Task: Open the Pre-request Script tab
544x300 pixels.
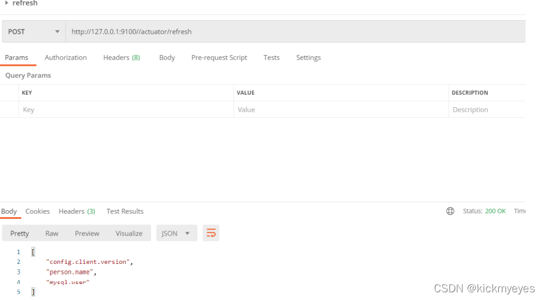Action: 219,57
